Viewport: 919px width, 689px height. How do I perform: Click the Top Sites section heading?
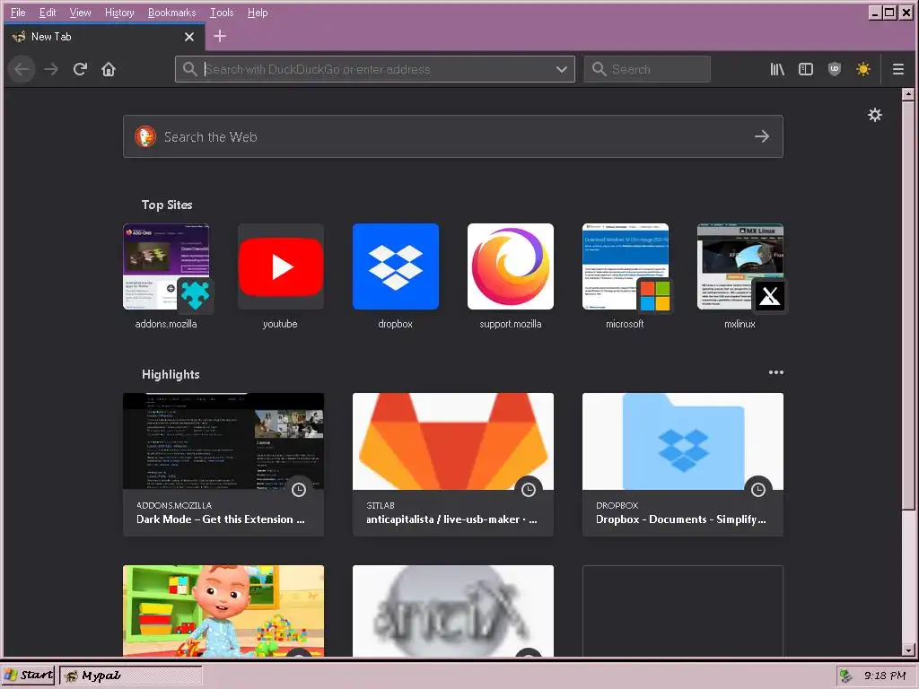pos(167,205)
